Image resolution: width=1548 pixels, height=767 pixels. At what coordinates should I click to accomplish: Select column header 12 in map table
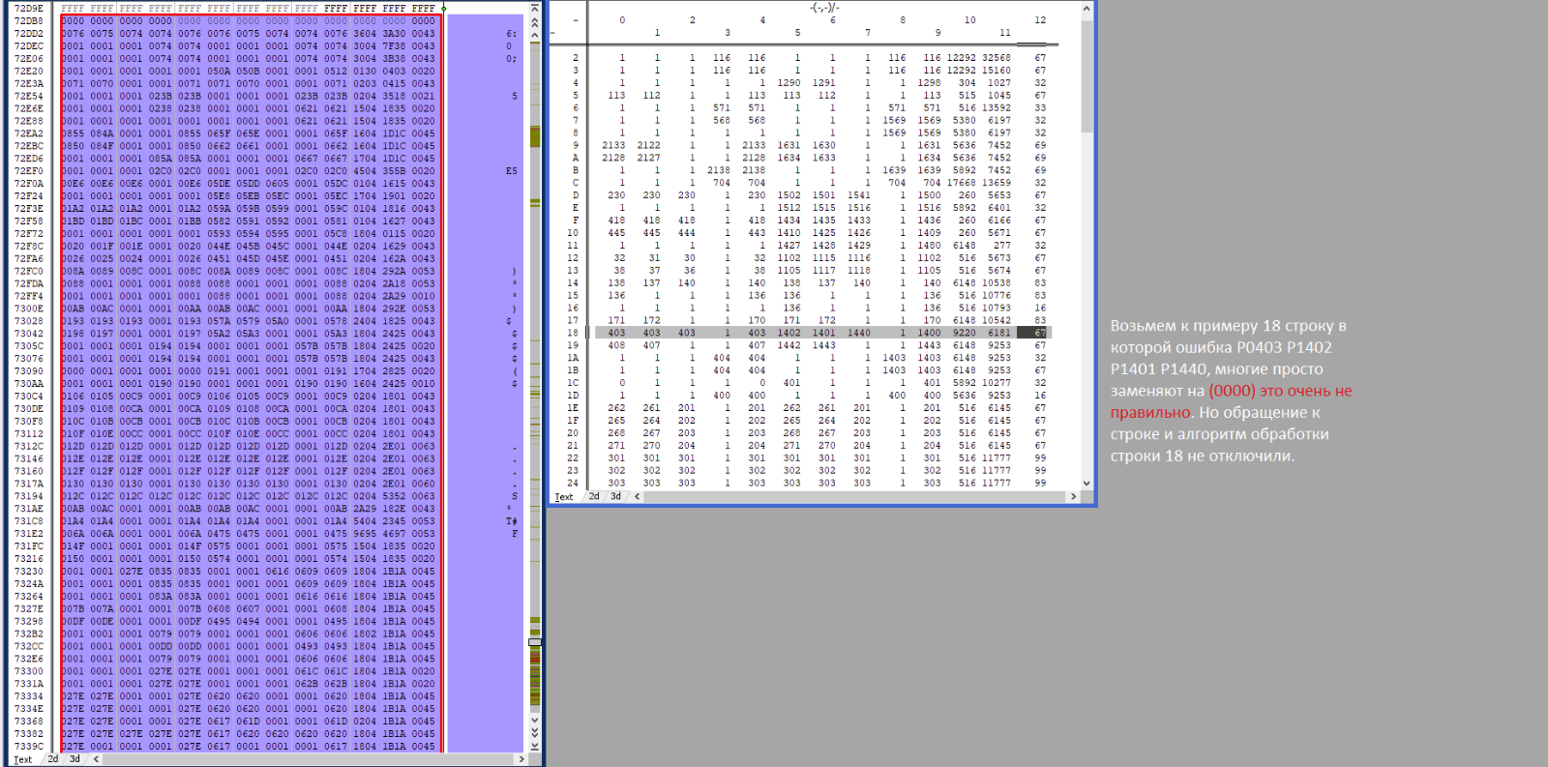click(1039, 20)
